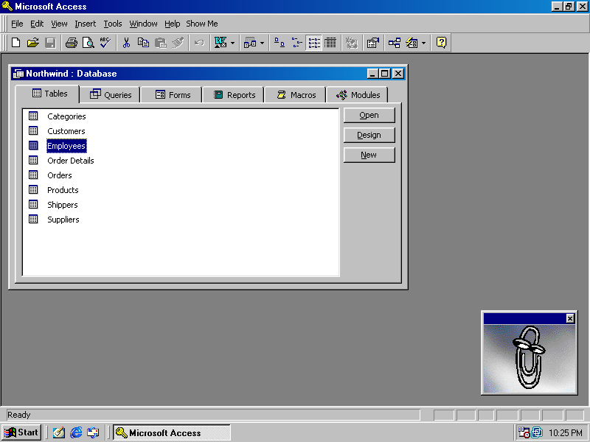Click the Analyze toolbar icon
This screenshot has height=442, width=590.
coord(250,43)
